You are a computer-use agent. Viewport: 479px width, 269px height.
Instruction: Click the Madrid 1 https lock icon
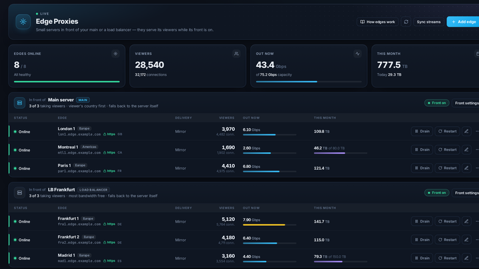pyautogui.click(x=104, y=261)
